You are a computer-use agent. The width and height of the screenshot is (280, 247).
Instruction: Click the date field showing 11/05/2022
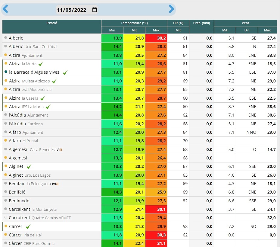click(x=77, y=10)
